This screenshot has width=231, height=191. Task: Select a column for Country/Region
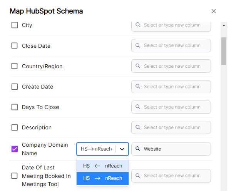point(171,66)
